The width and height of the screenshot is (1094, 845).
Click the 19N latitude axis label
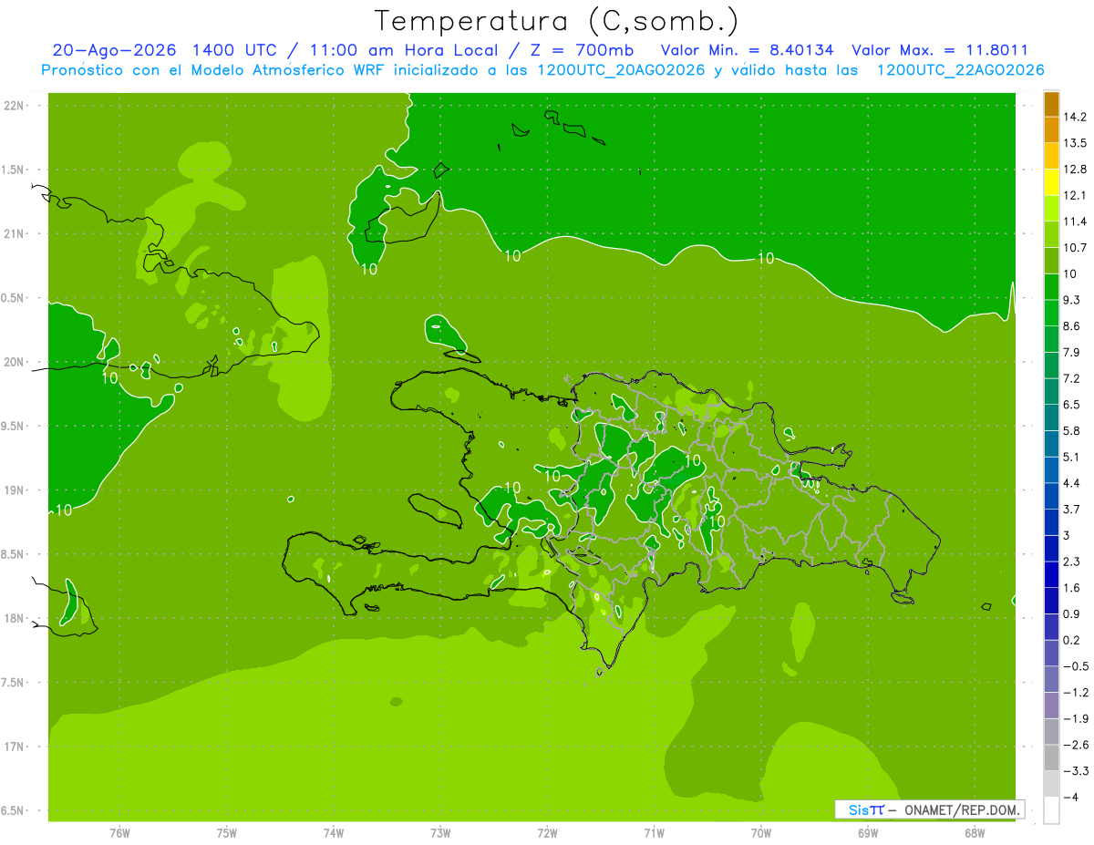(14, 489)
